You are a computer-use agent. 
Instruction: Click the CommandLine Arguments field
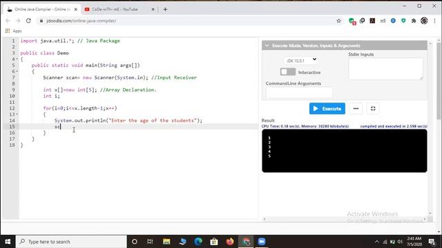point(299,93)
